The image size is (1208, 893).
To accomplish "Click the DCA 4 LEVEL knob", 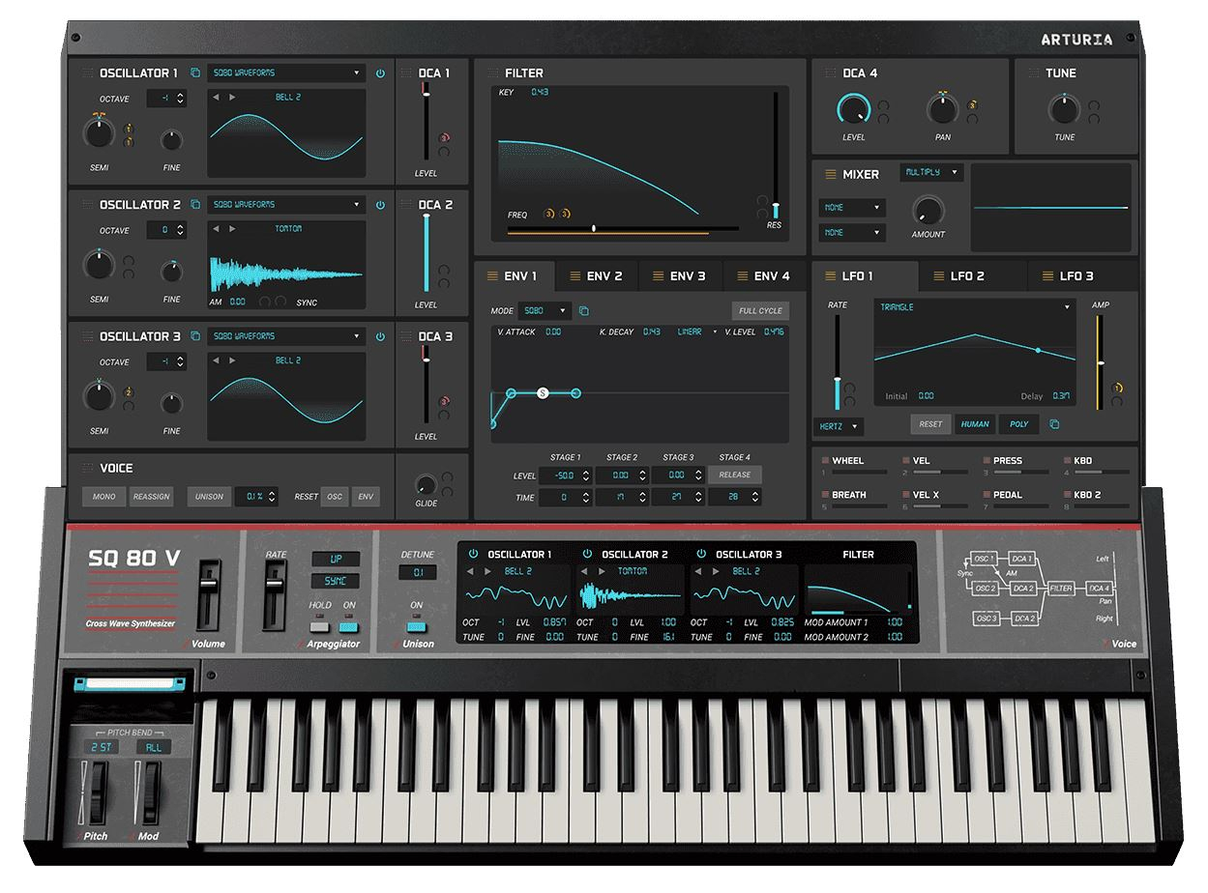I will [853, 109].
